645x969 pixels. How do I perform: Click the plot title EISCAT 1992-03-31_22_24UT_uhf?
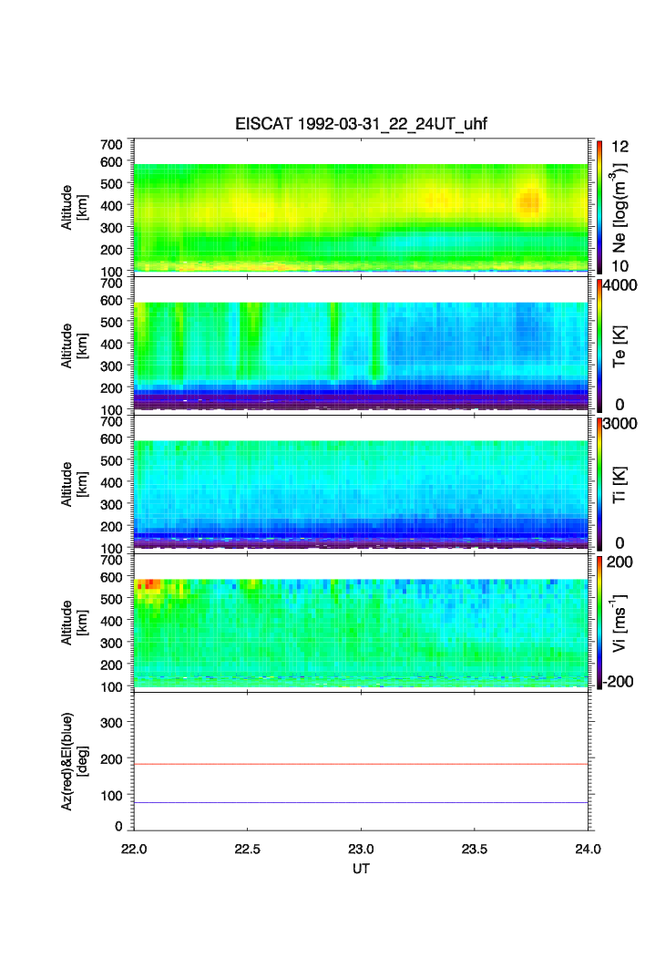pyautogui.click(x=361, y=124)
